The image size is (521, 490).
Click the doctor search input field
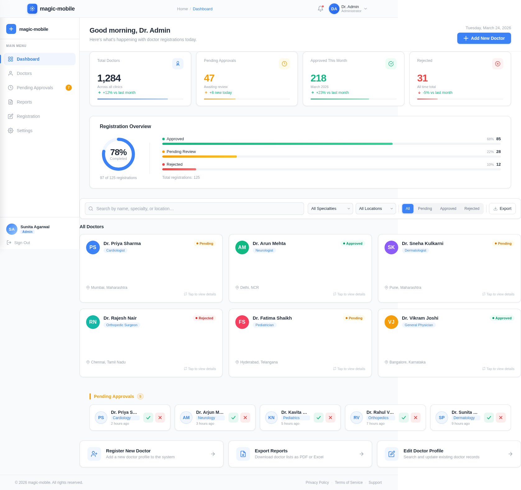click(194, 209)
